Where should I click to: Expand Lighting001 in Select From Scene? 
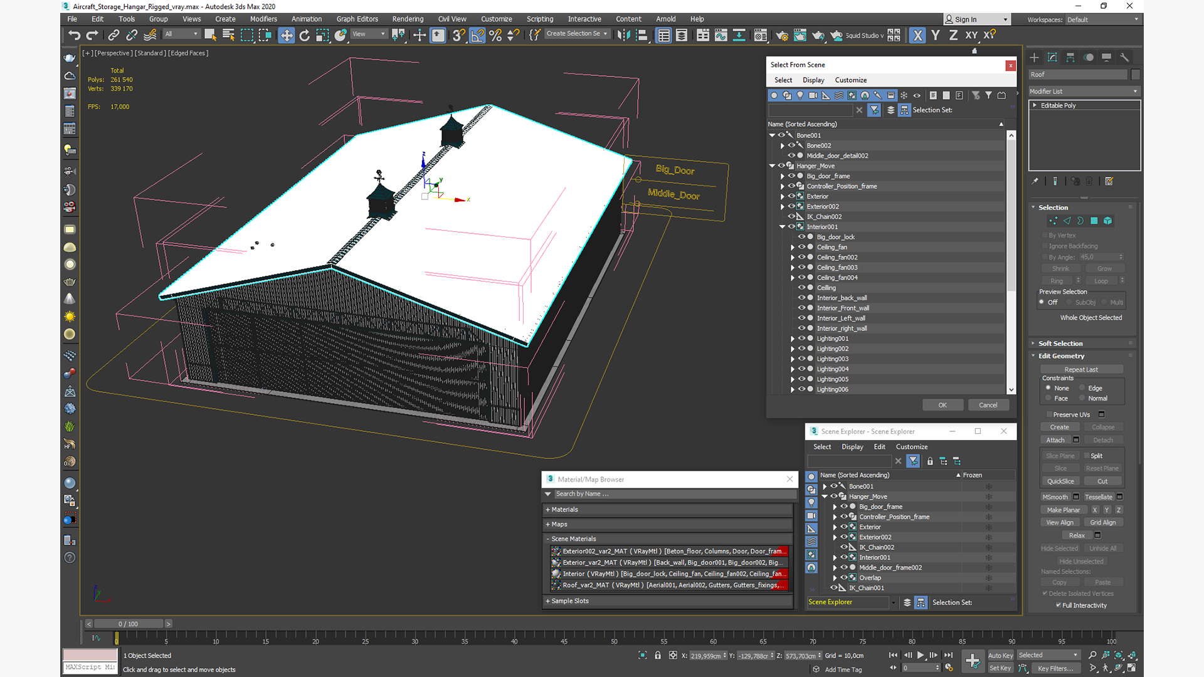(793, 338)
